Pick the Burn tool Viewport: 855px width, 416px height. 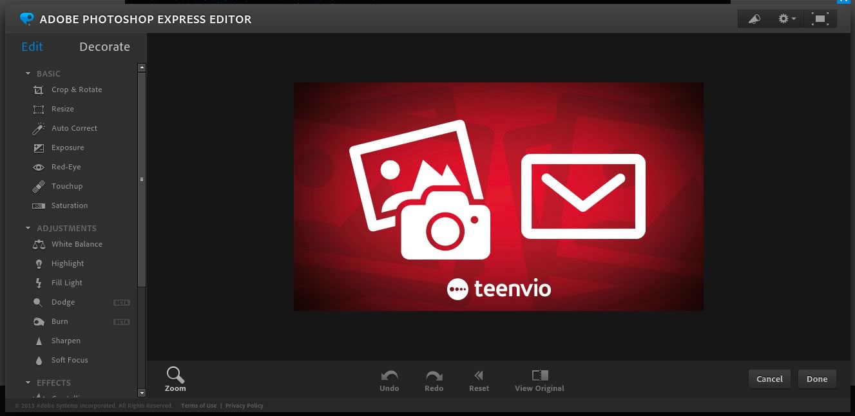tap(59, 321)
